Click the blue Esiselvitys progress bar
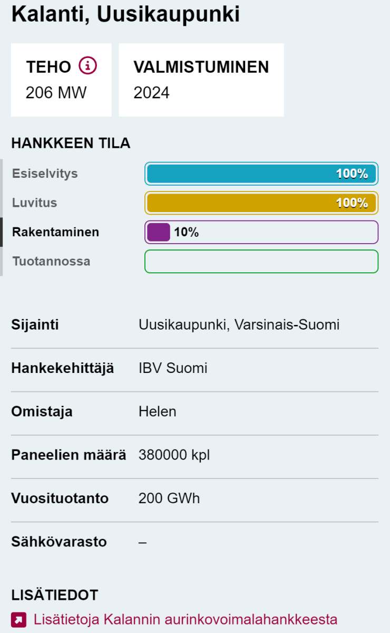 click(261, 174)
